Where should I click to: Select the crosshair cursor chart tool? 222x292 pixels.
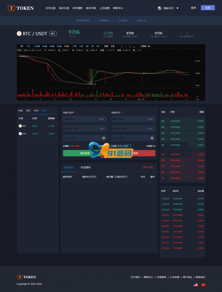pyautogui.click(x=122, y=46)
